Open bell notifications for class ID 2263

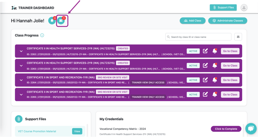point(215,66)
